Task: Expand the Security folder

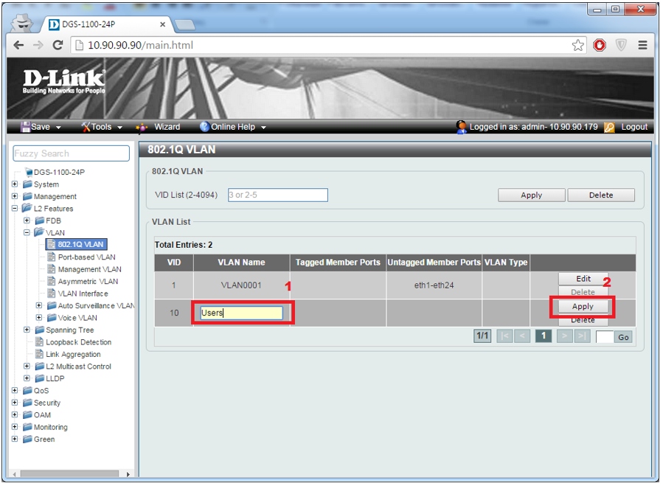Action: click(x=15, y=403)
